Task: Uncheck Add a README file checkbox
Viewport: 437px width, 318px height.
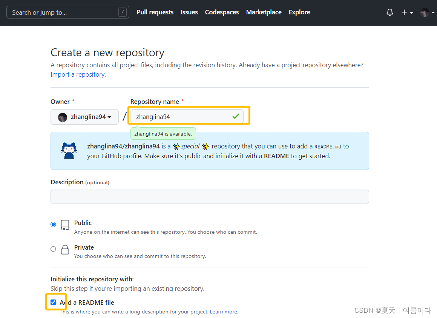Action: click(53, 302)
